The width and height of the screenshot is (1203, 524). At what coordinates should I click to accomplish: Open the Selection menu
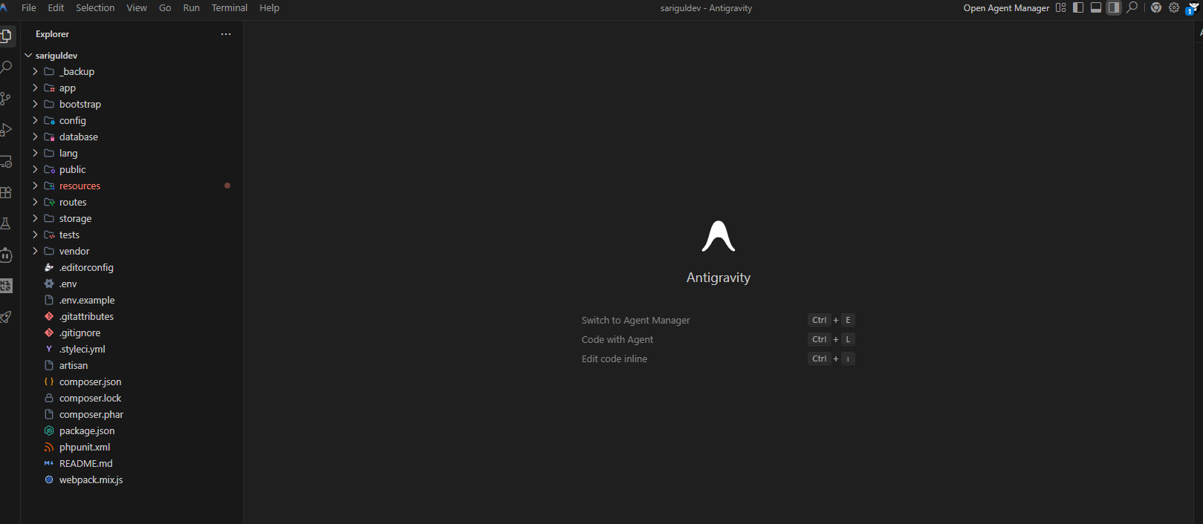point(95,8)
